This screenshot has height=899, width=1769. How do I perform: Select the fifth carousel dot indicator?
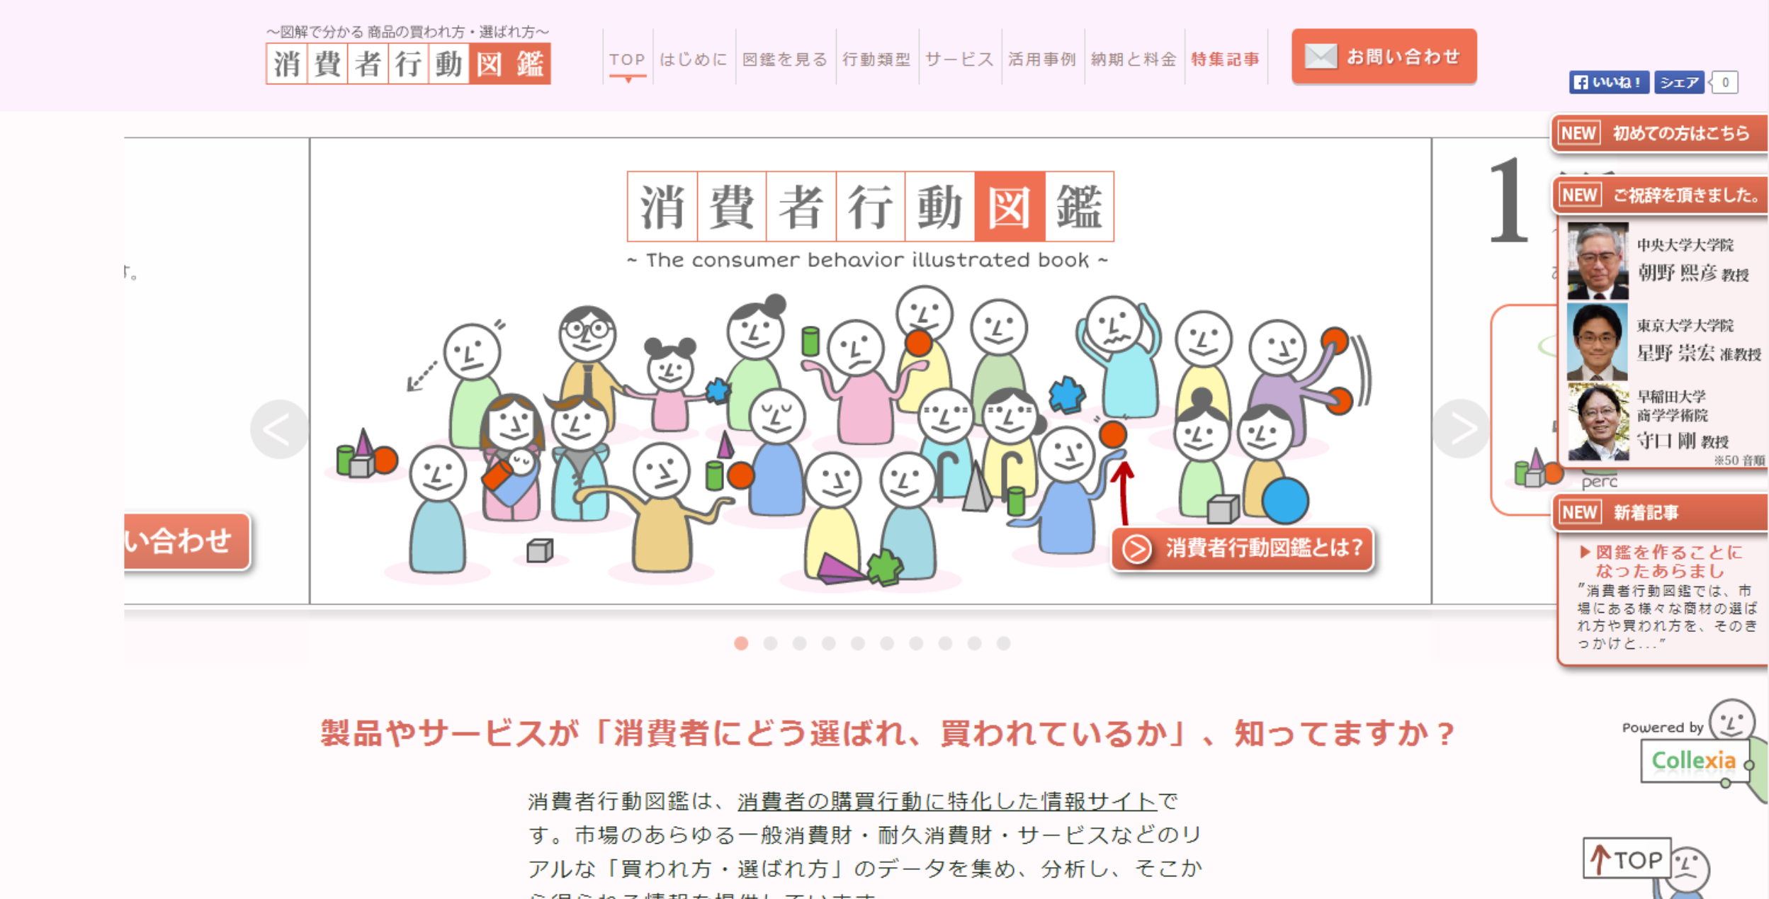(x=858, y=643)
